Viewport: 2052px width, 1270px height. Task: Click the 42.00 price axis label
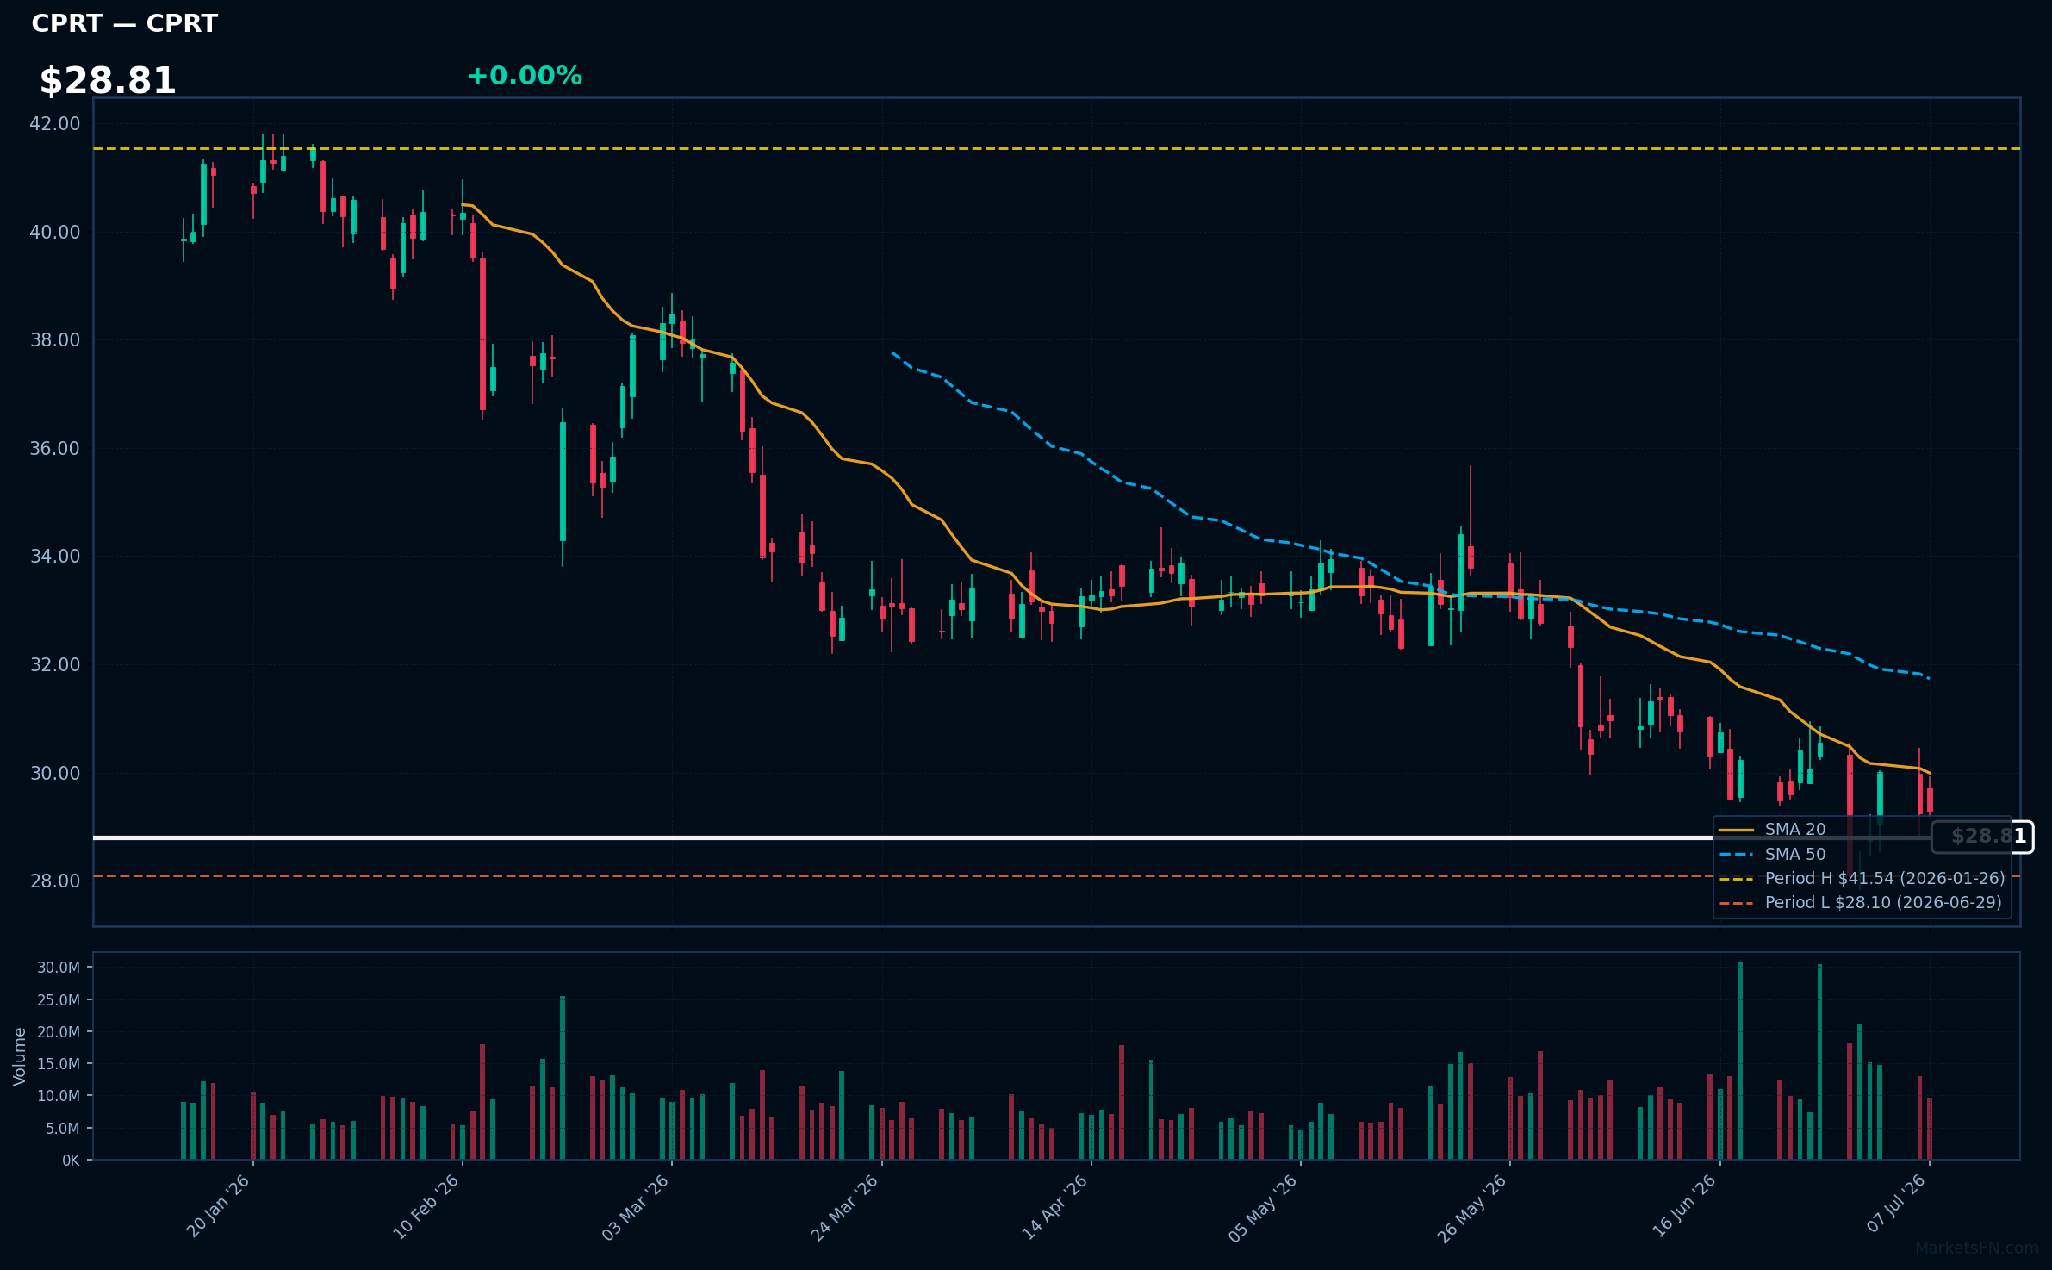click(x=55, y=124)
